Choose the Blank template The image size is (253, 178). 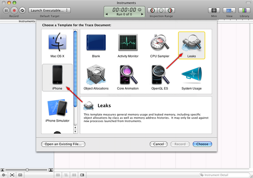coord(96,46)
